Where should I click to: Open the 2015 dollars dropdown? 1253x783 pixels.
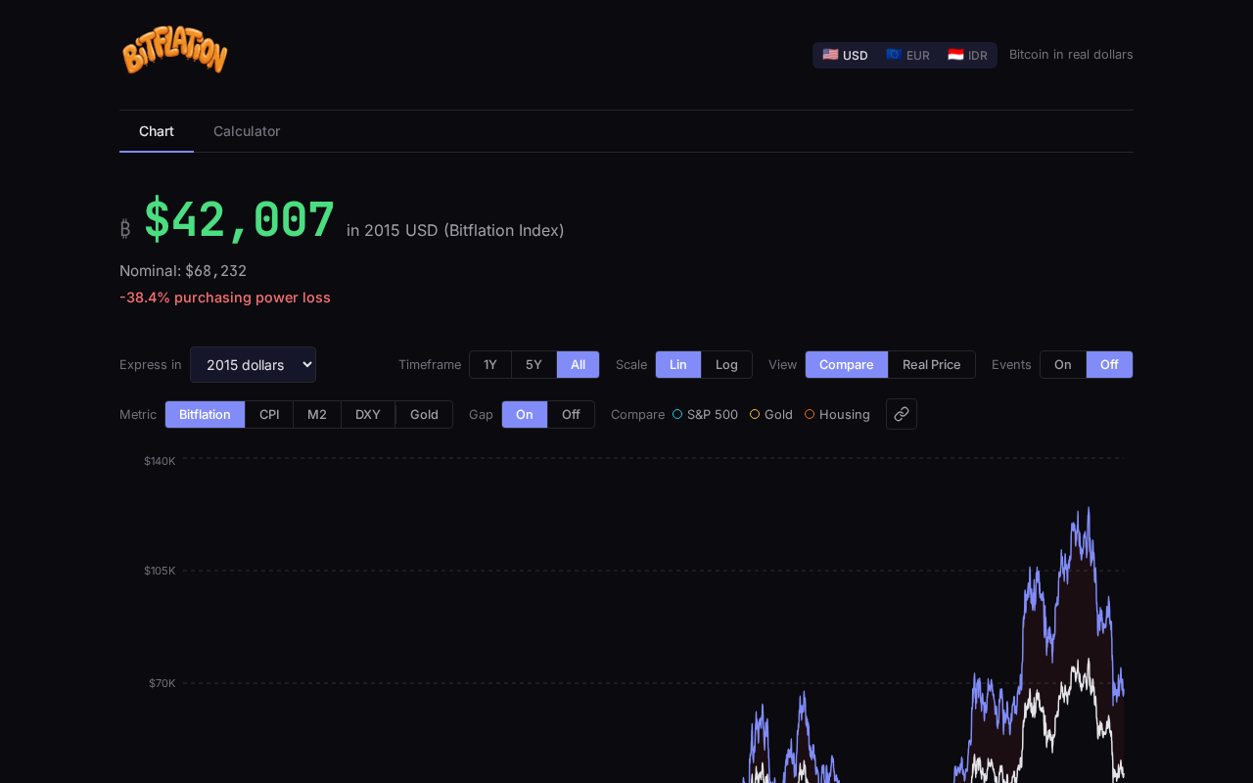(x=253, y=364)
